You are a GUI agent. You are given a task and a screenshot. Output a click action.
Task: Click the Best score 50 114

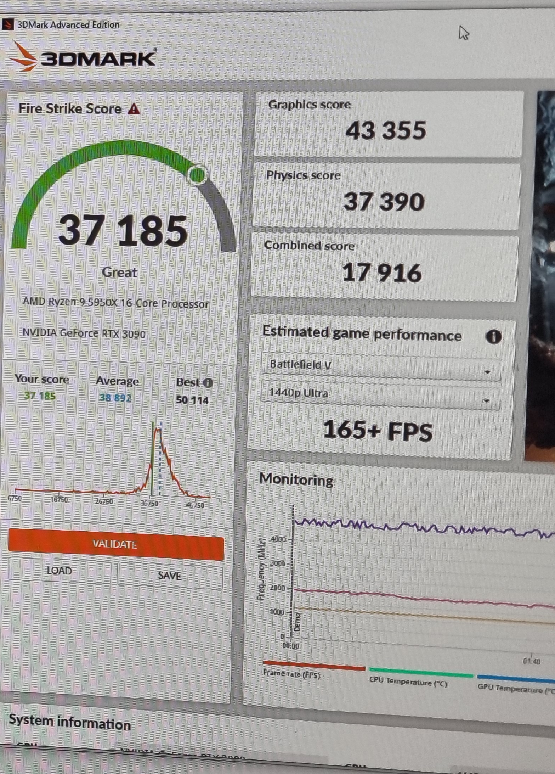tap(192, 400)
